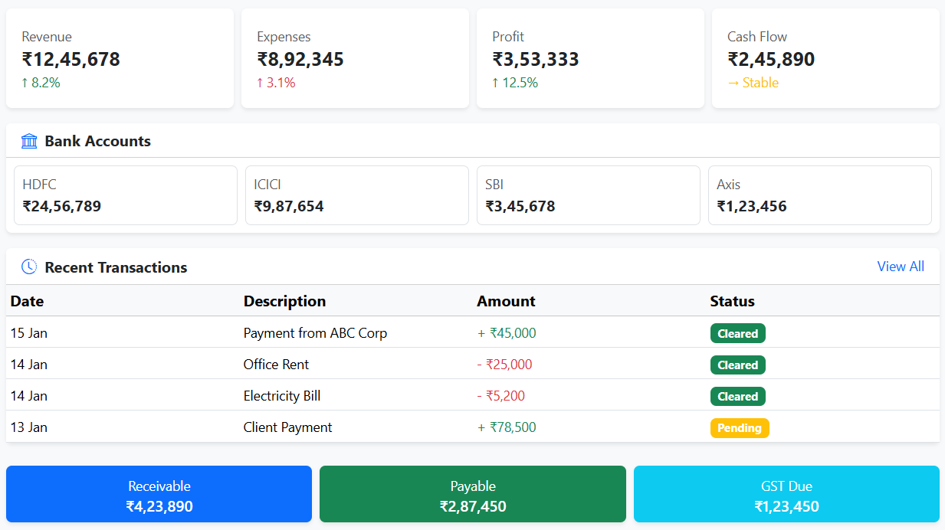This screenshot has width=945, height=530.
Task: Click the Revenue upward trend arrow
Action: [x=25, y=83]
